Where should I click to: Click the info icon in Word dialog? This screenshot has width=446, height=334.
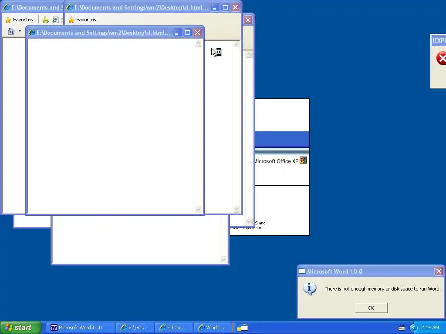click(310, 289)
